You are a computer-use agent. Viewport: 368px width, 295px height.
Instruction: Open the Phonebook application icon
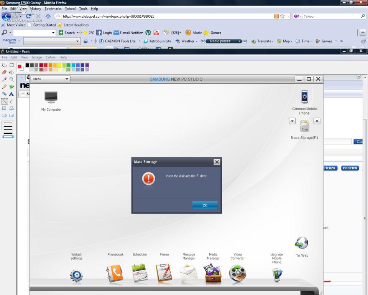point(115,273)
